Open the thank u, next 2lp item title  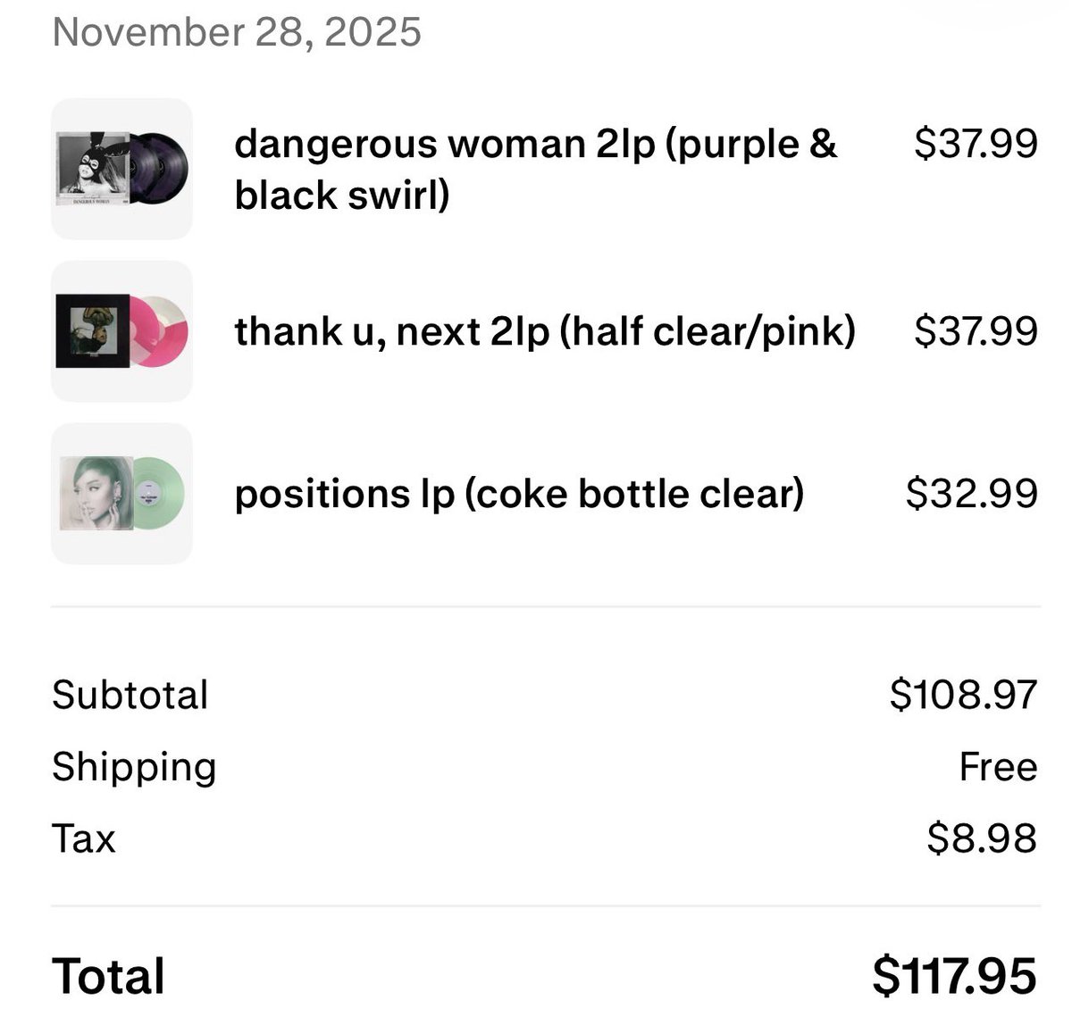point(544,331)
